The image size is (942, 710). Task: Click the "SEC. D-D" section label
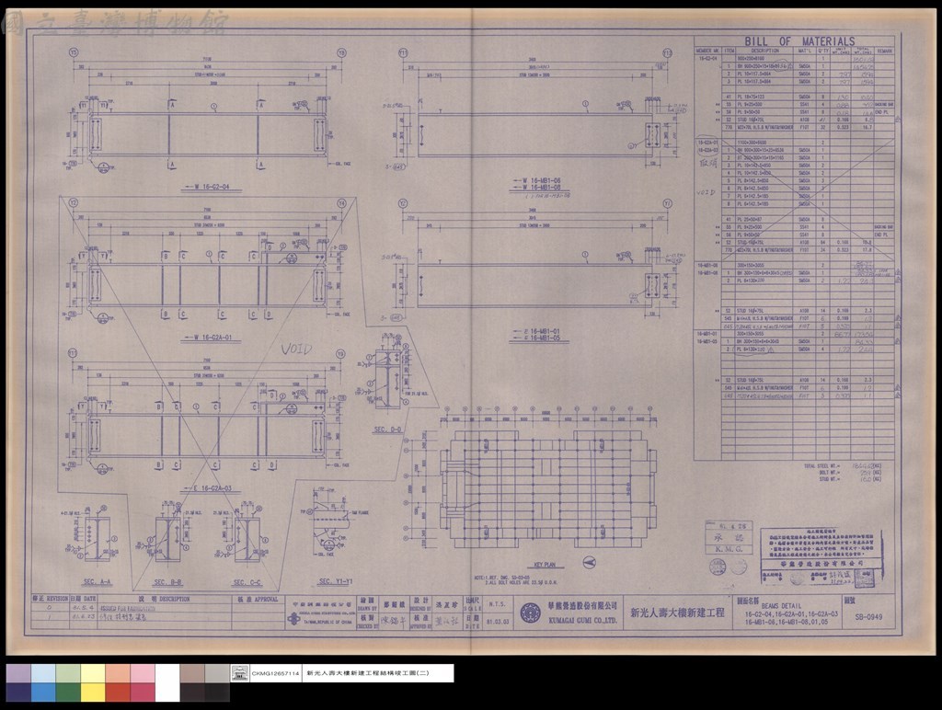tap(387, 429)
